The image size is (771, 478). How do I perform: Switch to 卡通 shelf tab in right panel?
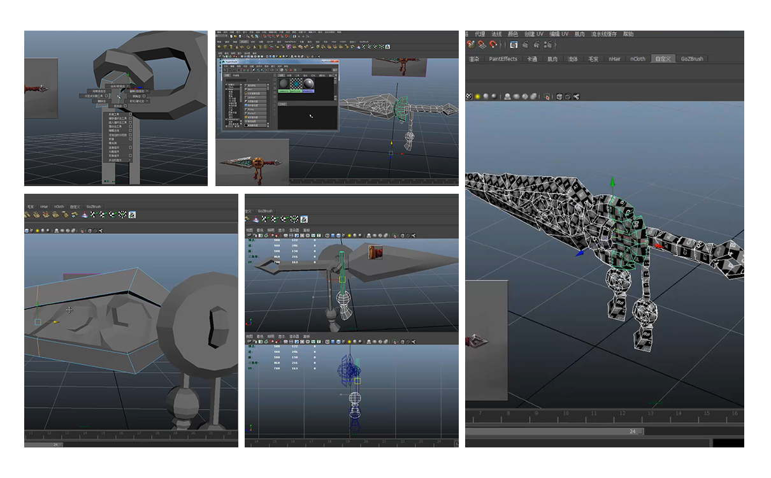[531, 59]
